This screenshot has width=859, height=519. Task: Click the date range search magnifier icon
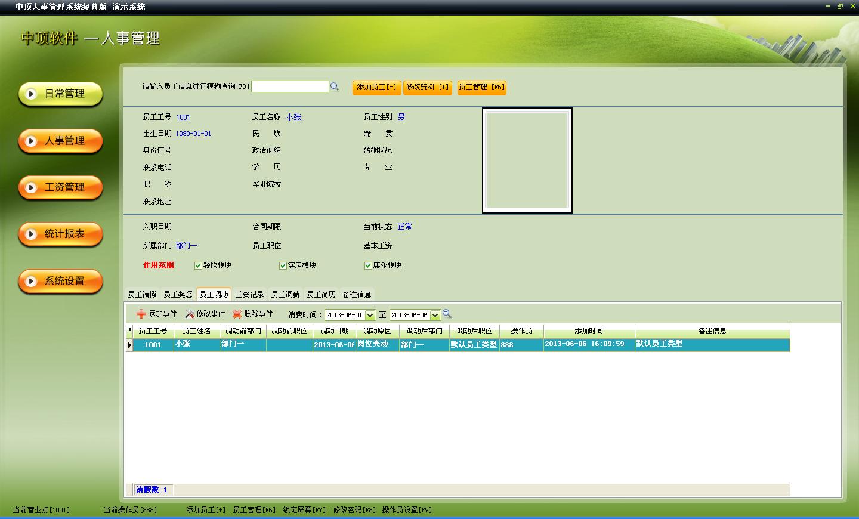click(x=447, y=314)
